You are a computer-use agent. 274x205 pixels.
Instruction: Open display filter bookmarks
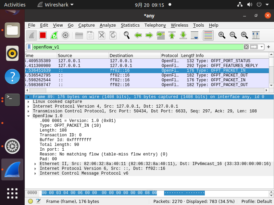(29, 47)
